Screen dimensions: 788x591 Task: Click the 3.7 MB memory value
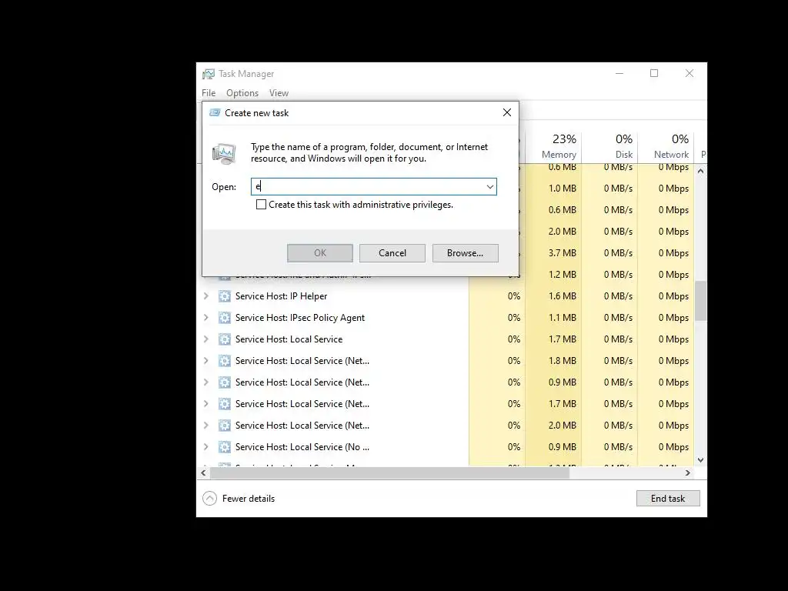(x=562, y=252)
